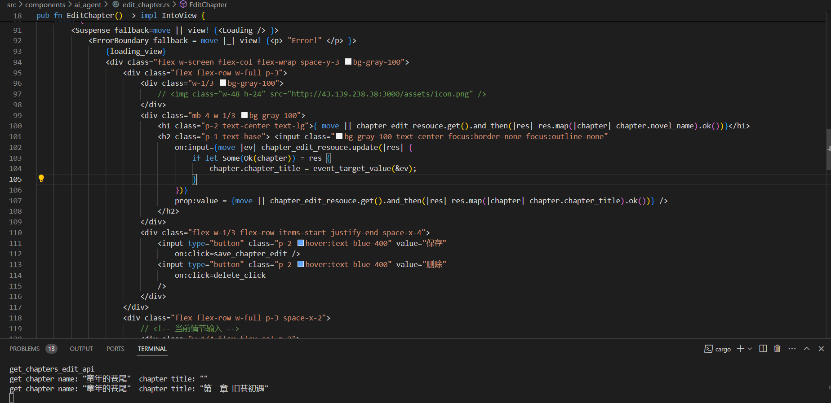Select the cargo terminal icon
The height and width of the screenshot is (403, 831).
click(708, 349)
